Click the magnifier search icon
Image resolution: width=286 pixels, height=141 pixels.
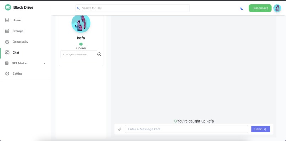click(x=79, y=8)
